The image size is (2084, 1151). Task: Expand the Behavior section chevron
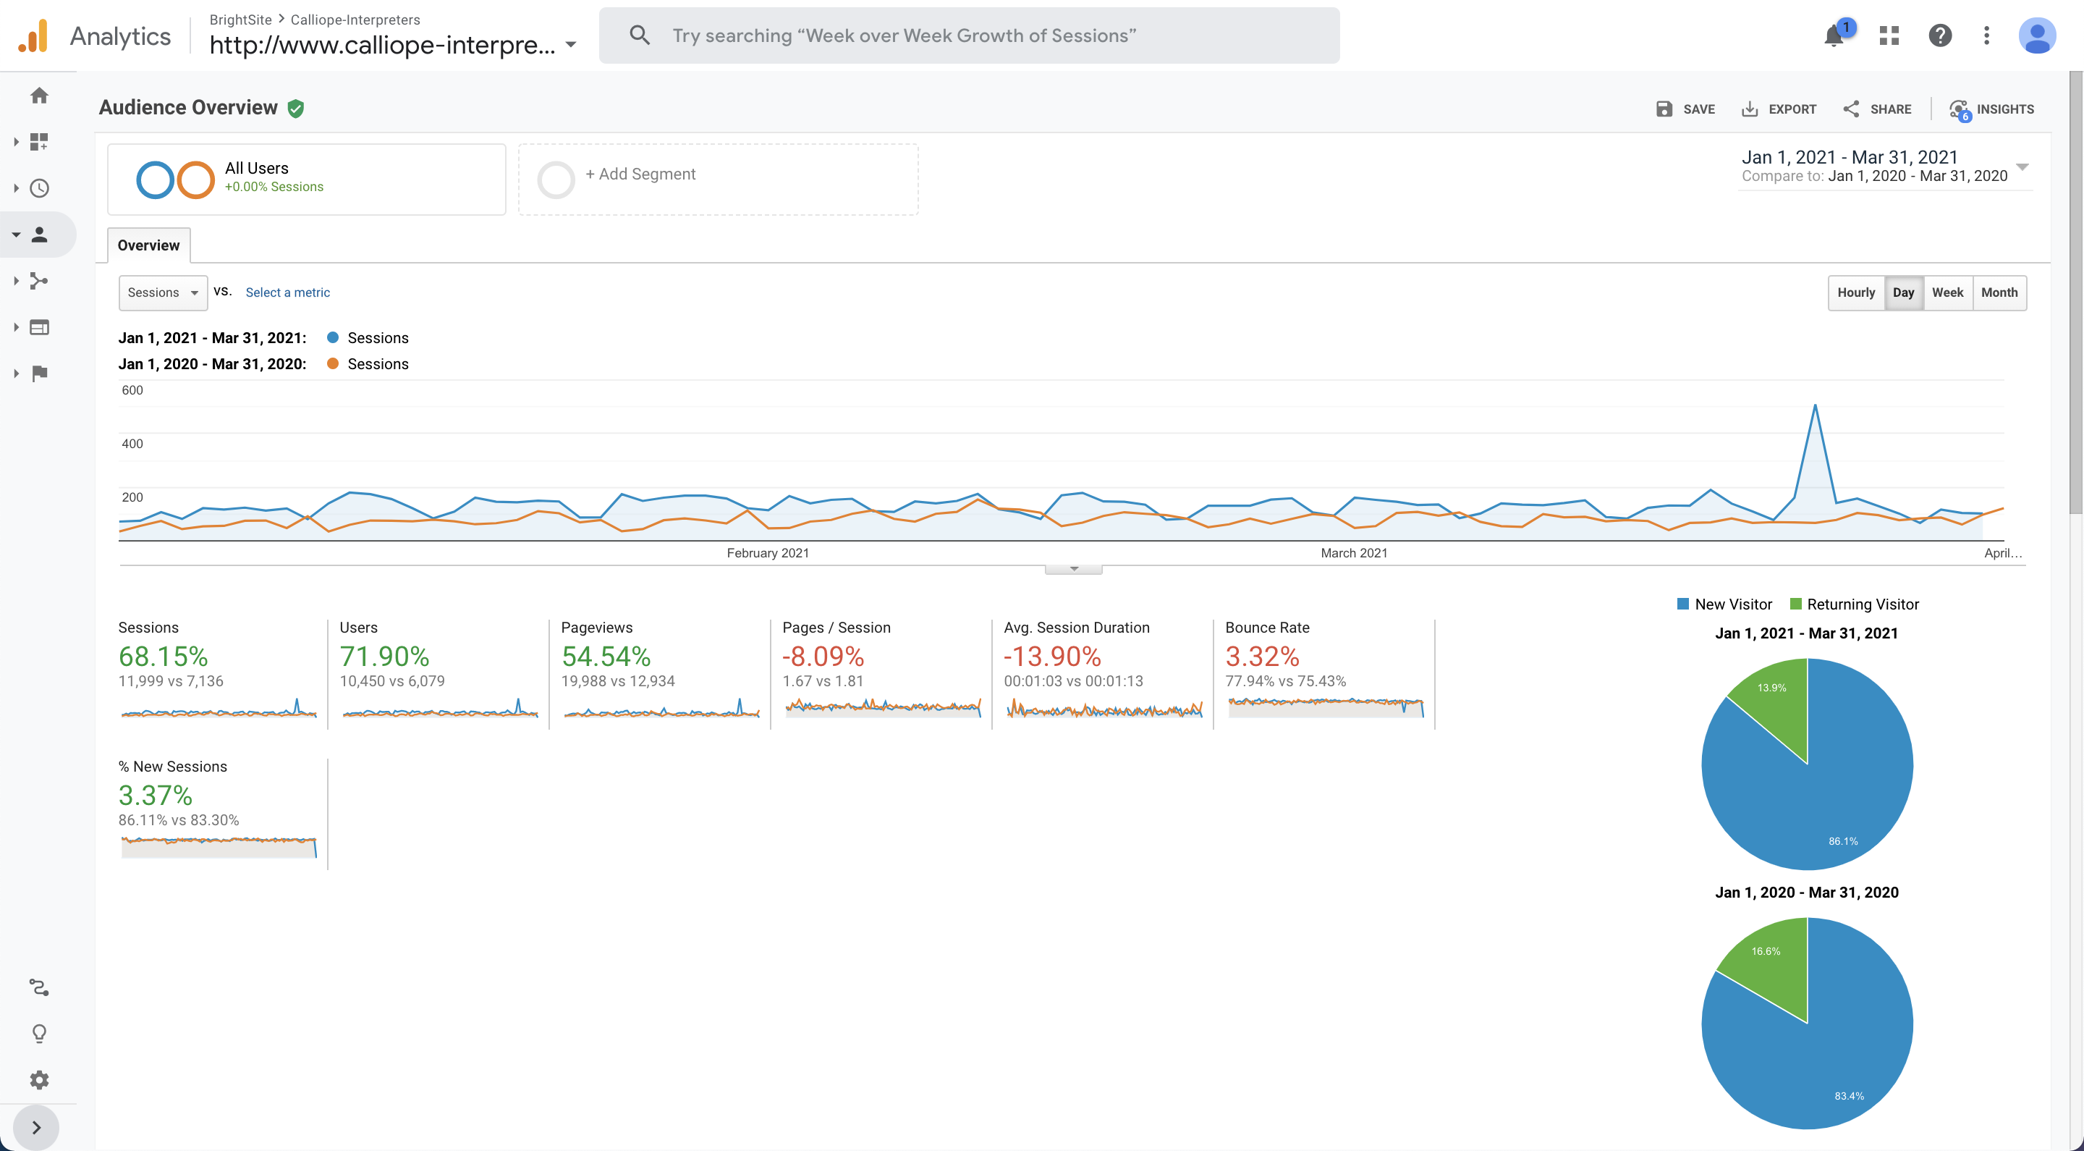(x=15, y=327)
